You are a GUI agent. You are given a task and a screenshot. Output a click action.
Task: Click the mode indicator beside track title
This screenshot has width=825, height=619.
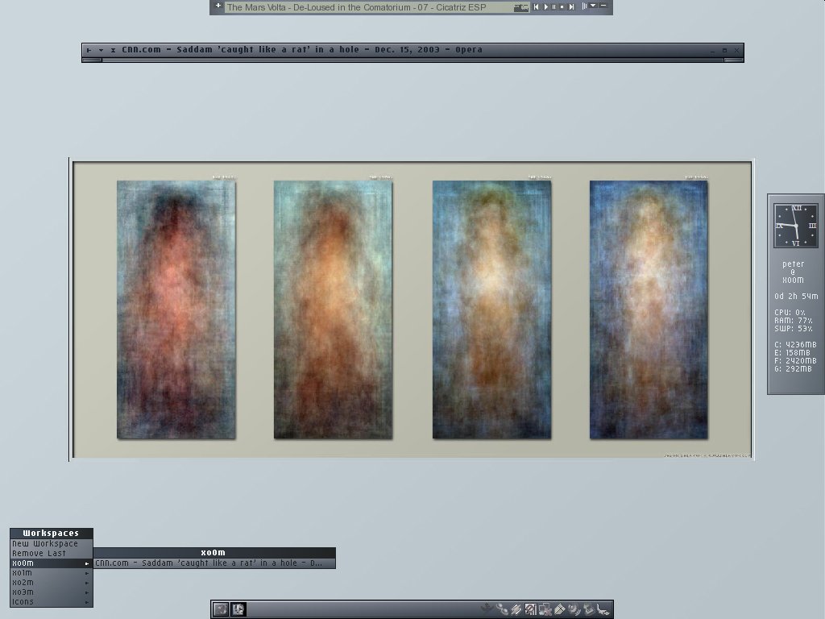(x=521, y=8)
